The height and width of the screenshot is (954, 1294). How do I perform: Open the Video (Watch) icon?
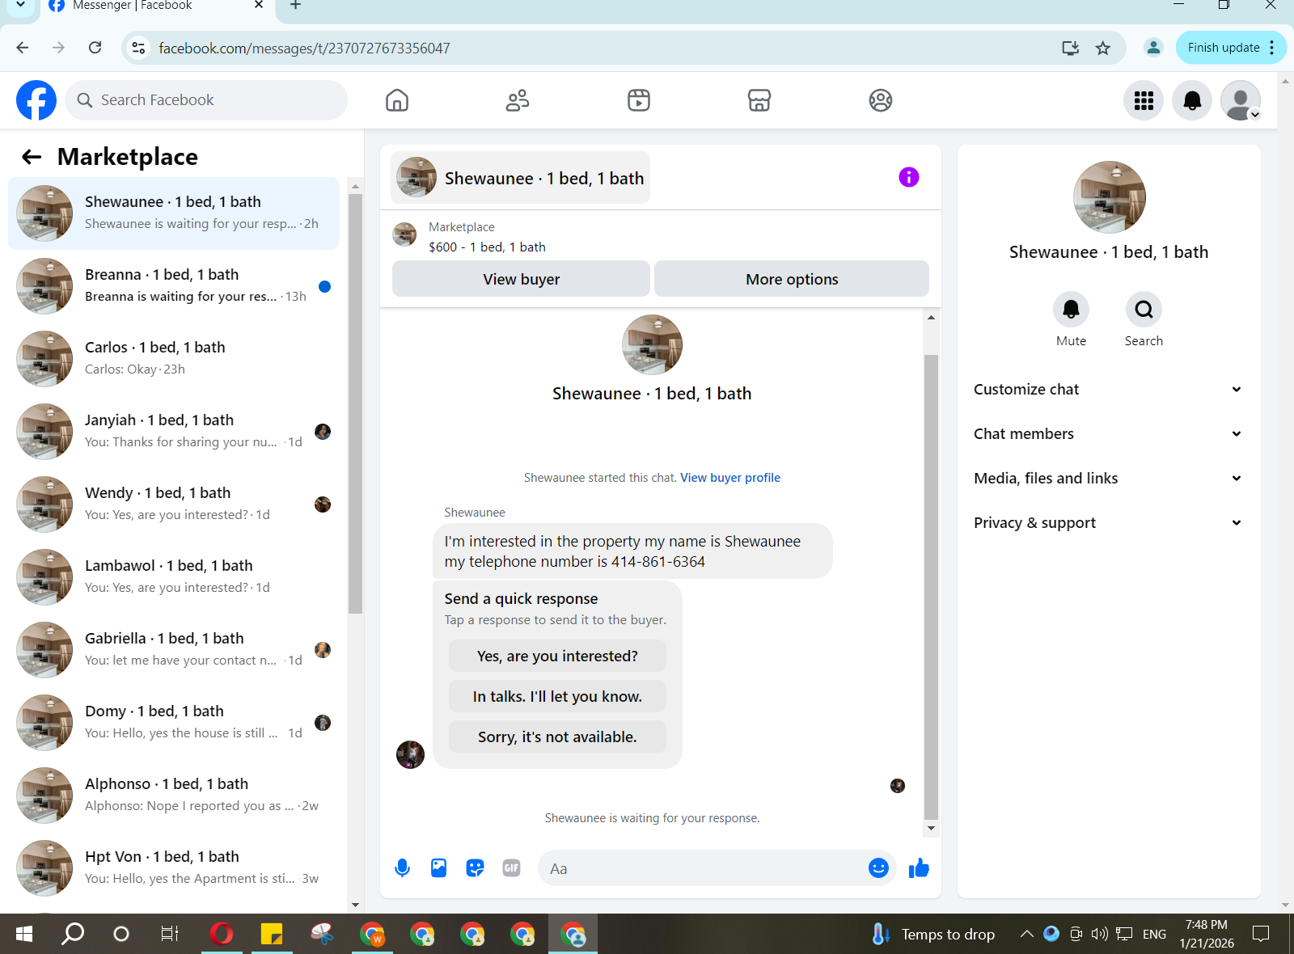[x=639, y=100]
